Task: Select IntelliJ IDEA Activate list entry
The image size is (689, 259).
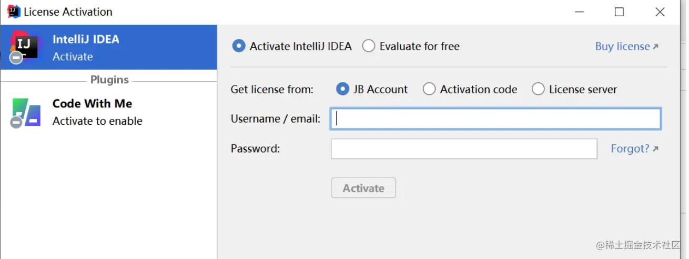Action: point(108,47)
